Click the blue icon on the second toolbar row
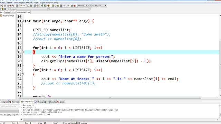The height and width of the screenshot is (124, 221). (x=5, y=9)
